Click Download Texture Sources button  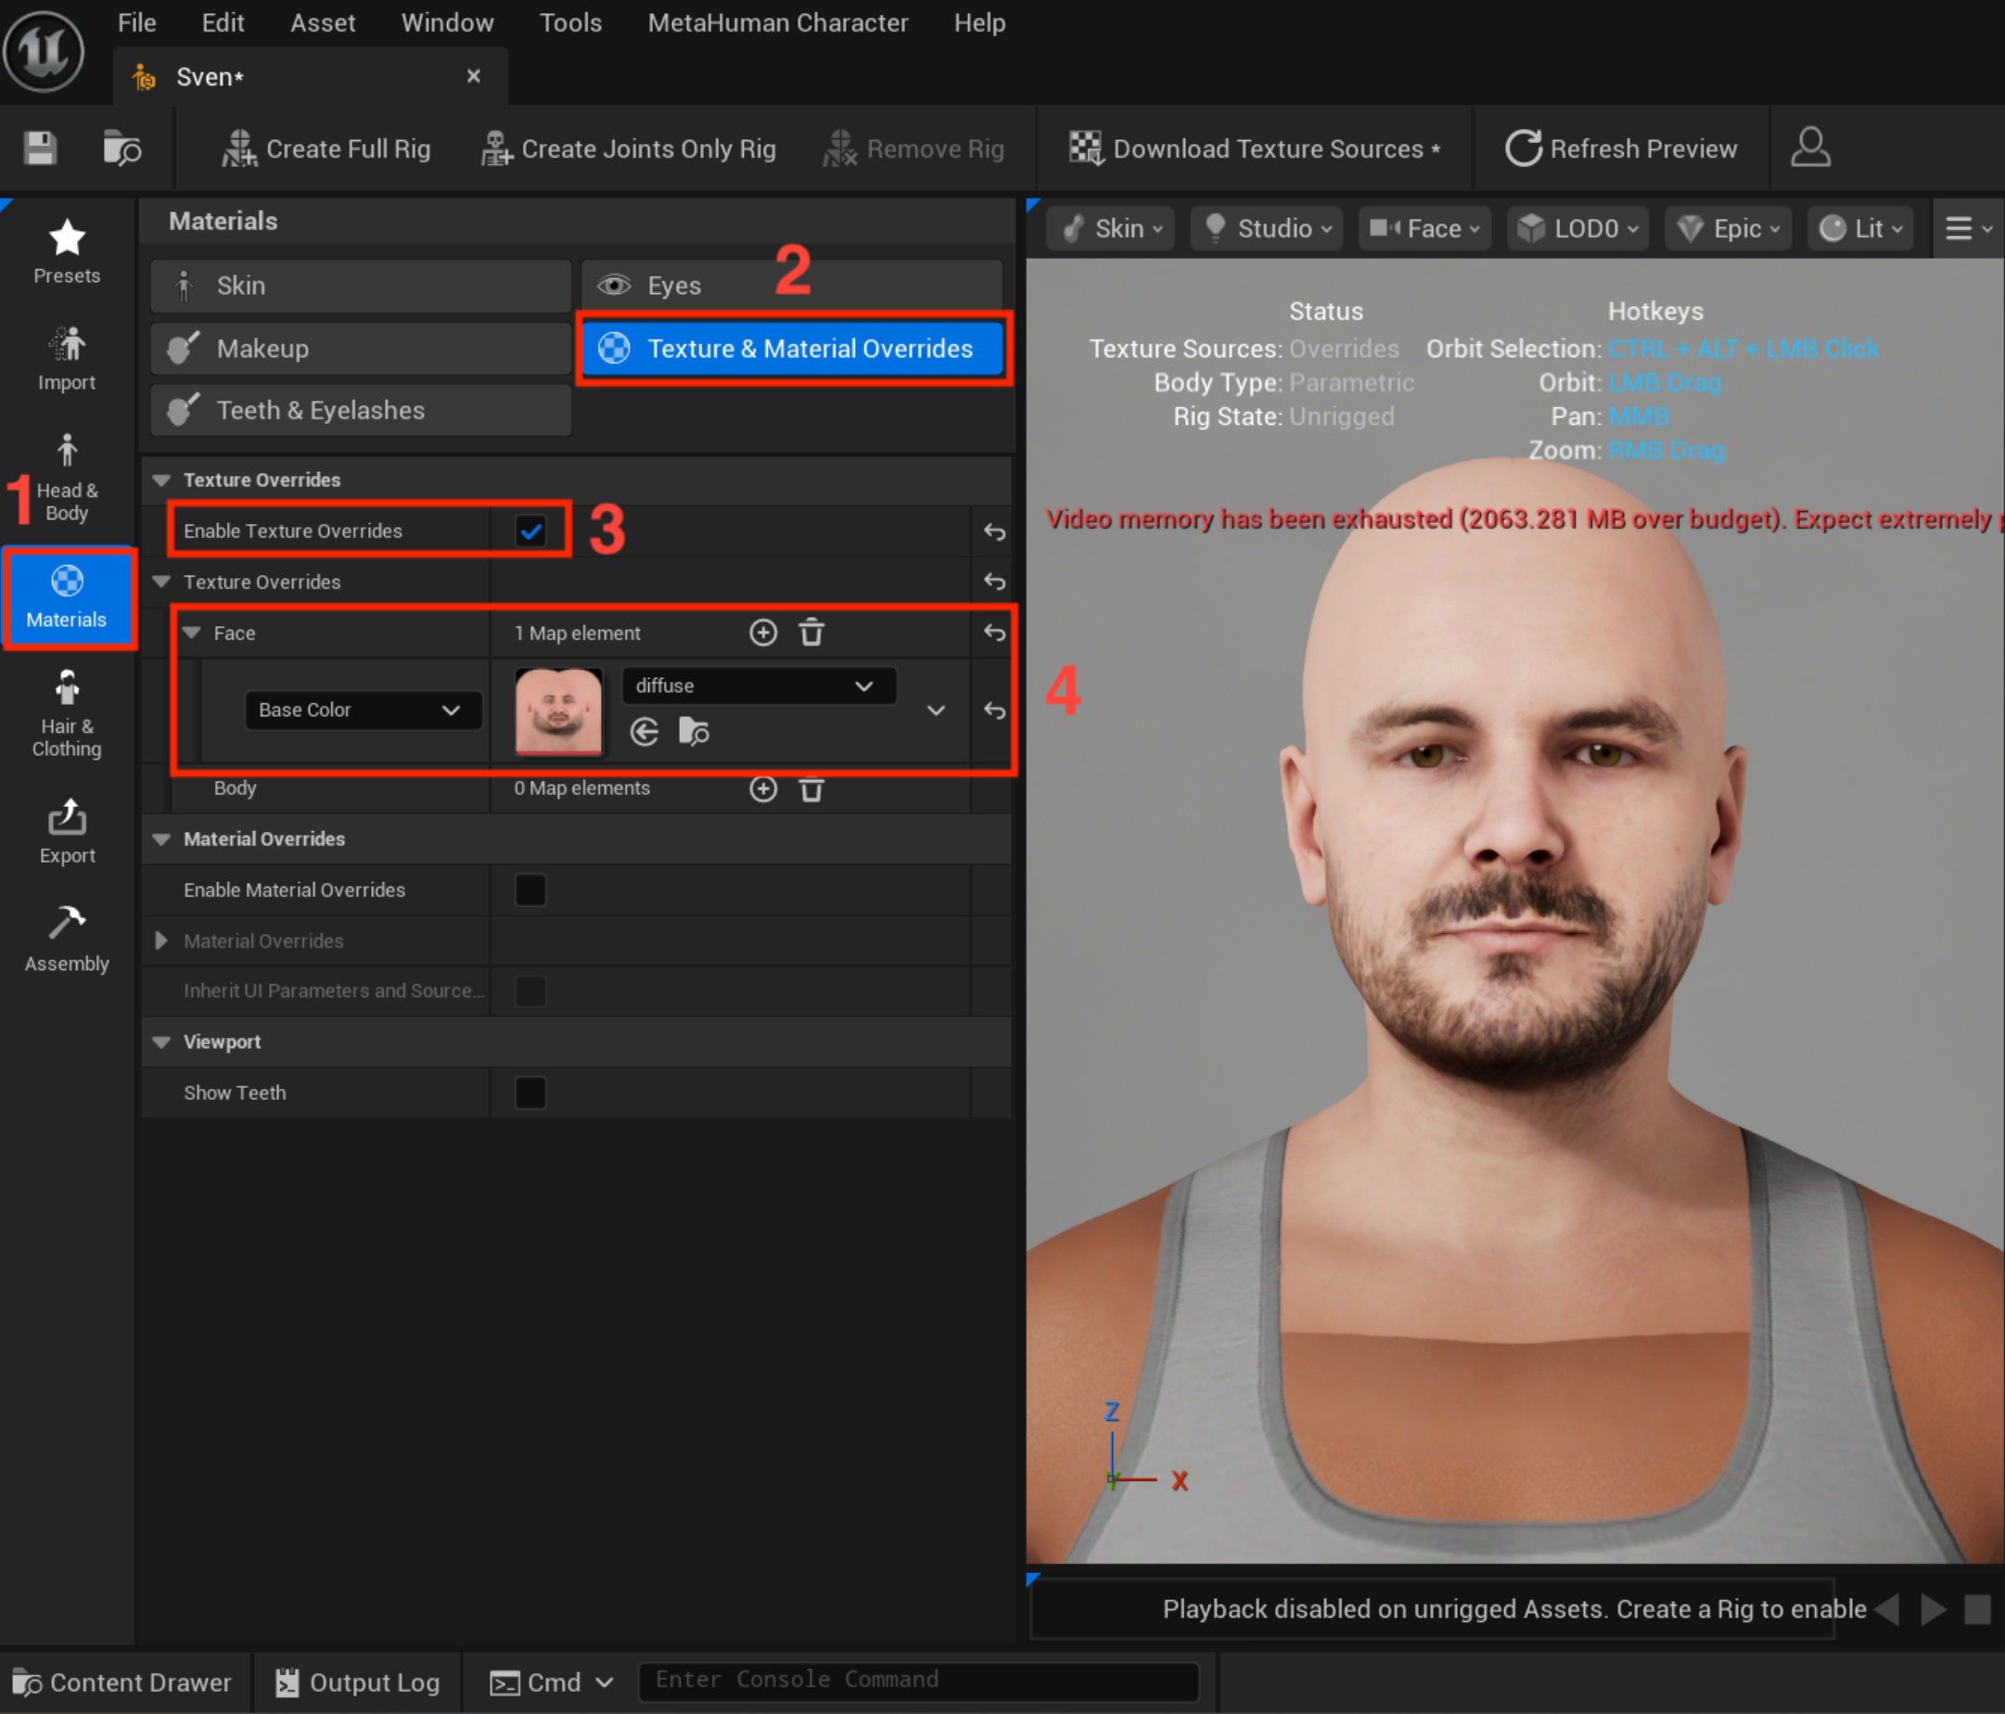[x=1255, y=149]
